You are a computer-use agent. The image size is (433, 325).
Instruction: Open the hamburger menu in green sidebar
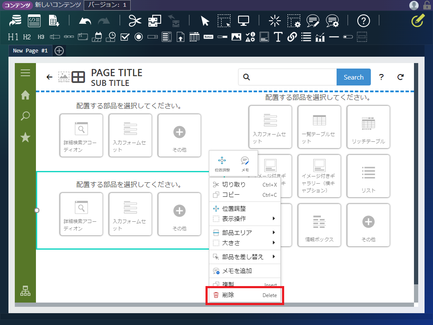tap(25, 73)
